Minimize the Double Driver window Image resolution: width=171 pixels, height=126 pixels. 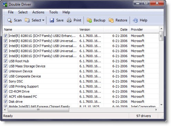coord(138,3)
